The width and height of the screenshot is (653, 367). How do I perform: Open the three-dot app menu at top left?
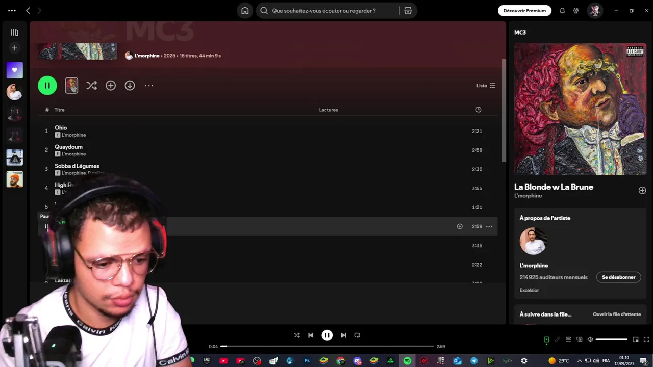tap(12, 11)
